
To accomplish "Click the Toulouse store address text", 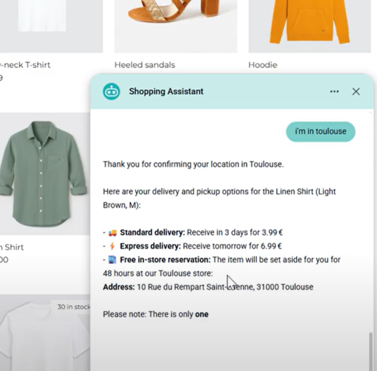I will 224,287.
